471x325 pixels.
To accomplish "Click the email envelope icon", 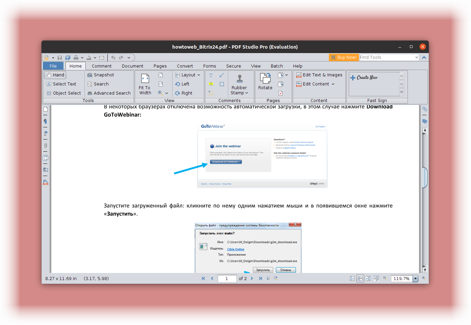I will click(x=102, y=58).
